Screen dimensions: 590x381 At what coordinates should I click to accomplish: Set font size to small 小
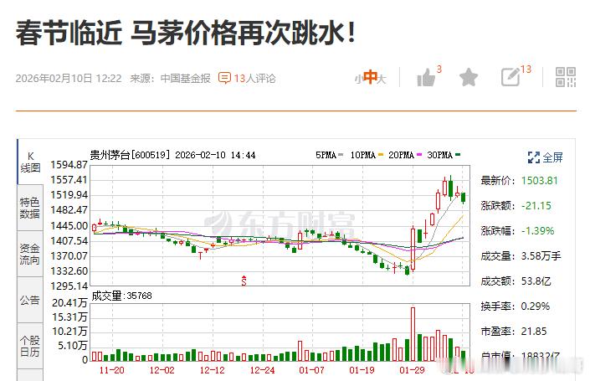(x=358, y=79)
